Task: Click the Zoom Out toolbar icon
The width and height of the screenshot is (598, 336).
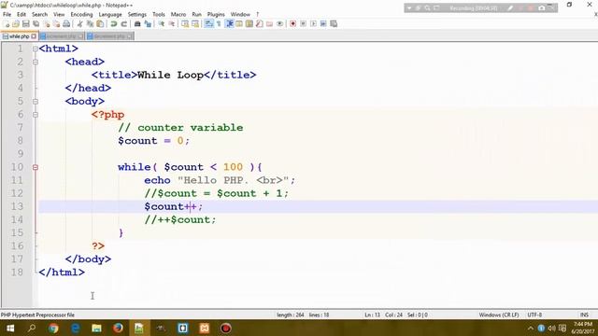Action: (x=172, y=24)
